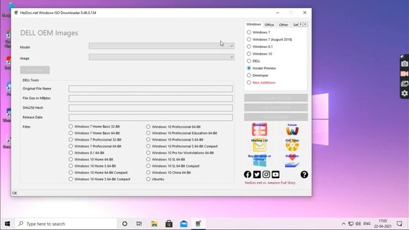Open the Twitter icon
Image resolution: width=409 pixels, height=230 pixels.
coord(257,174)
